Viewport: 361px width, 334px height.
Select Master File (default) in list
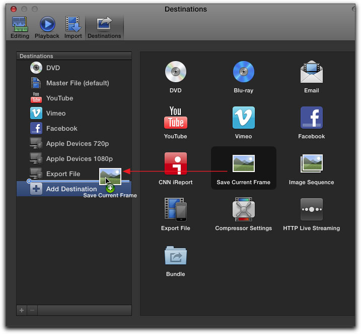tap(74, 83)
